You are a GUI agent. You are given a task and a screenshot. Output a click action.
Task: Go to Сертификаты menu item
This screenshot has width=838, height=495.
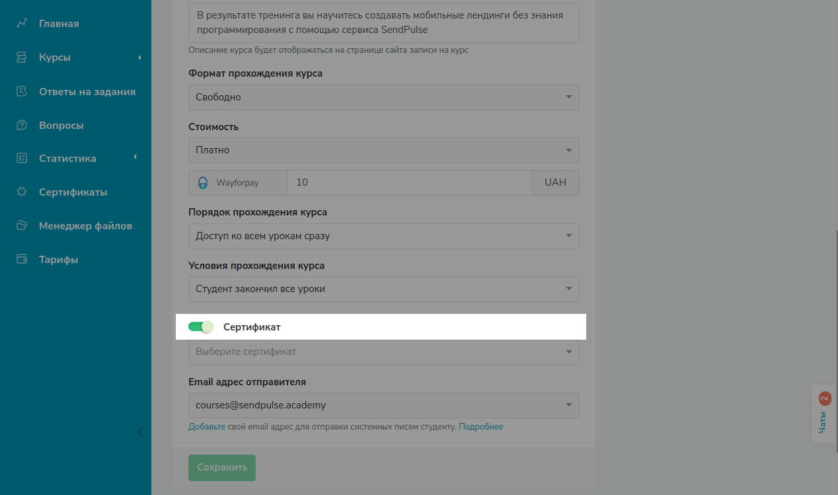tap(73, 192)
